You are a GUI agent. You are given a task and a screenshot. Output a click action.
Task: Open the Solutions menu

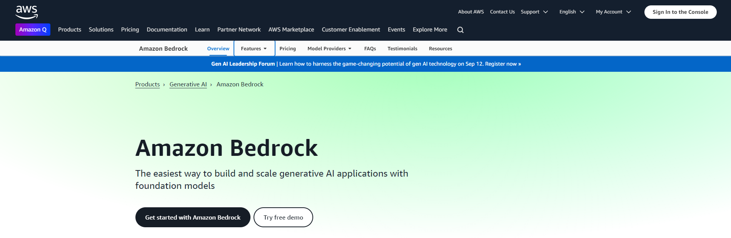(x=101, y=30)
